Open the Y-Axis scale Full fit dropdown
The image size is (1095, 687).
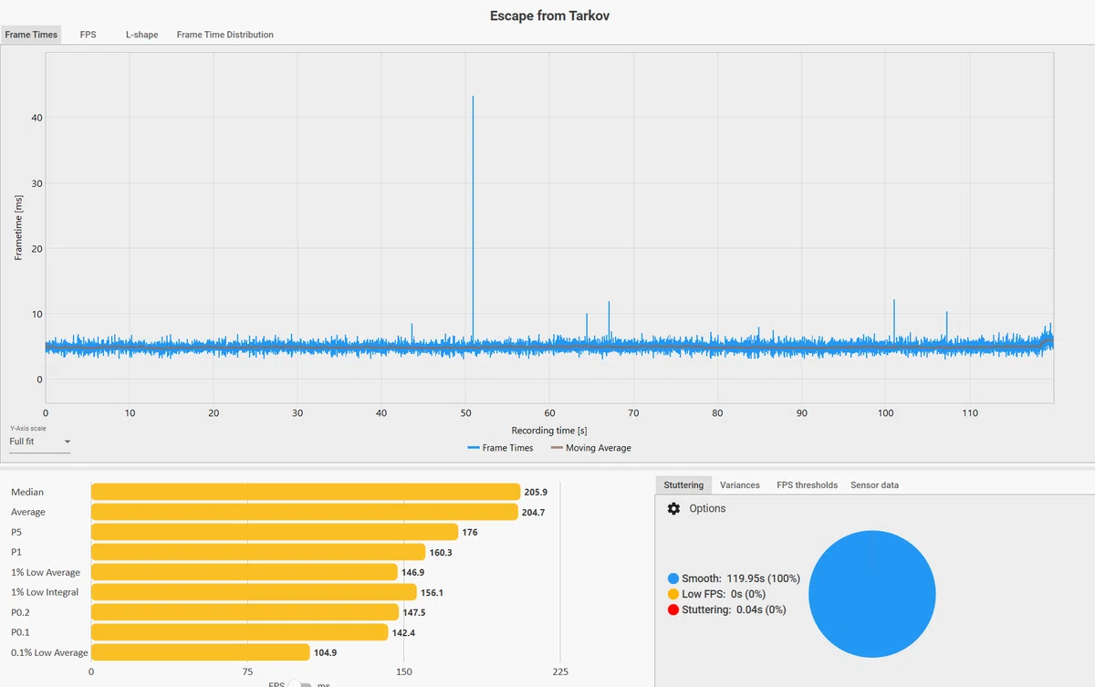tap(40, 442)
